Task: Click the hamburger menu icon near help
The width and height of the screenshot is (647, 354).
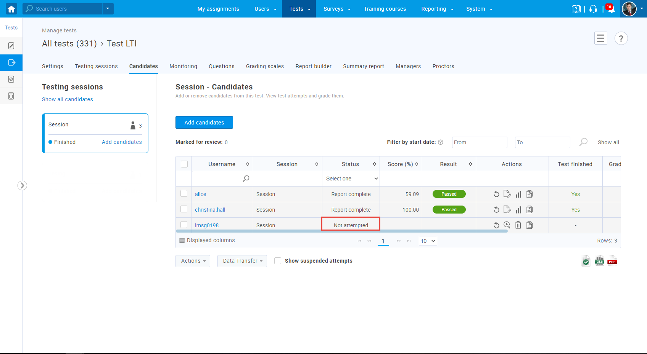Action: coord(600,38)
